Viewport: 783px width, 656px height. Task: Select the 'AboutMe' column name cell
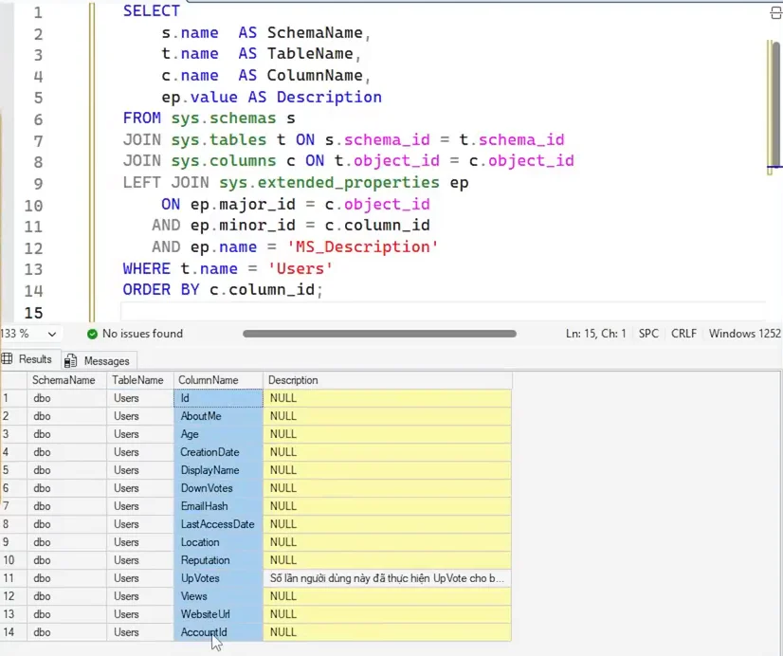coord(218,416)
